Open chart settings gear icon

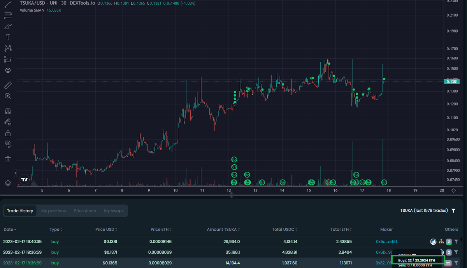click(454, 190)
